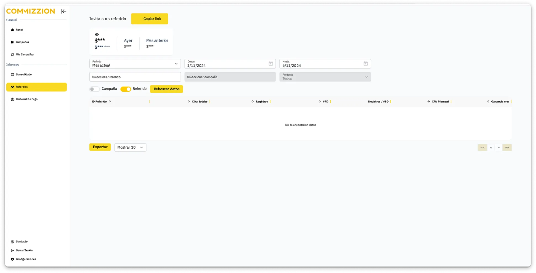Open the Periodo Mes actual dropdown

tap(135, 64)
